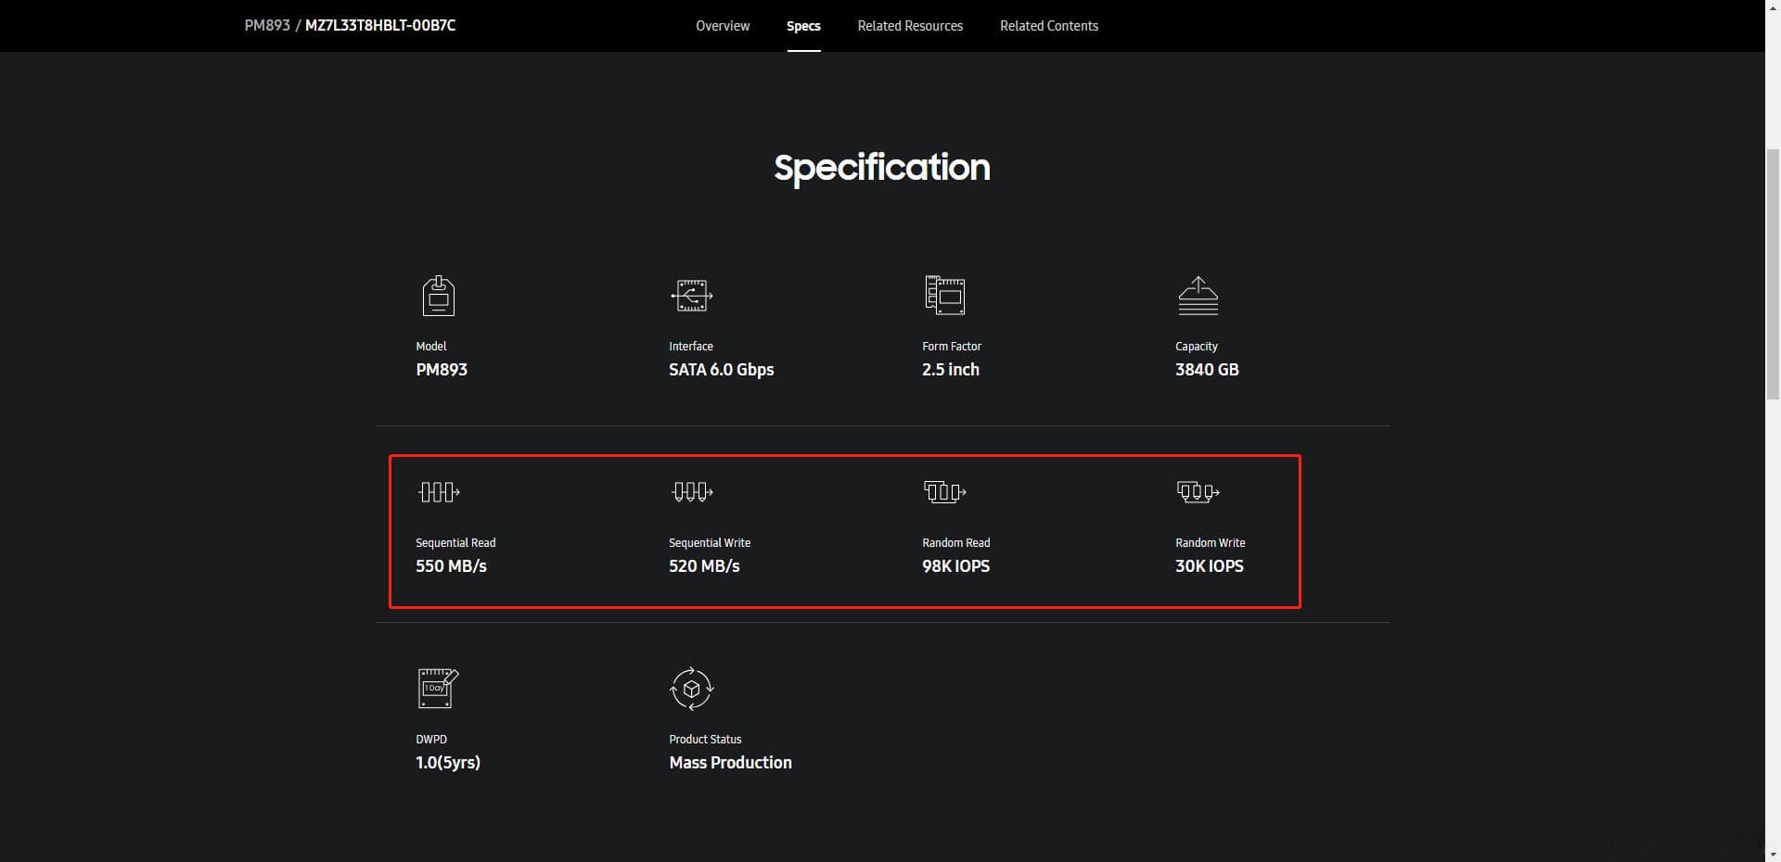Click the 3840 GB capacity value
The height and width of the screenshot is (862, 1781).
[x=1207, y=370]
